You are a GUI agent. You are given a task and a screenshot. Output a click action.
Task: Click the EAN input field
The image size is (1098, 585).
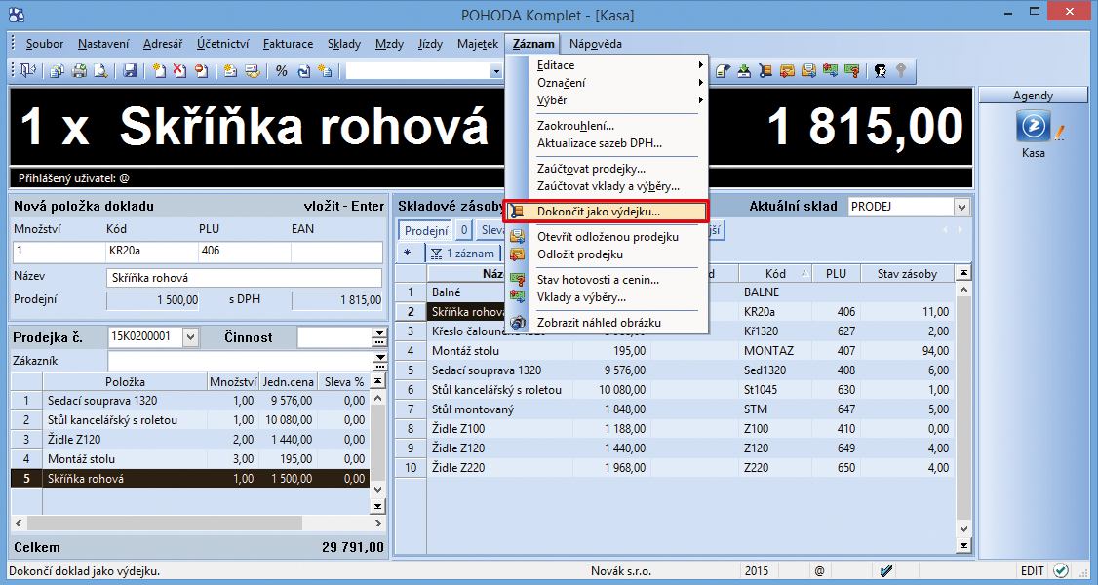point(336,252)
